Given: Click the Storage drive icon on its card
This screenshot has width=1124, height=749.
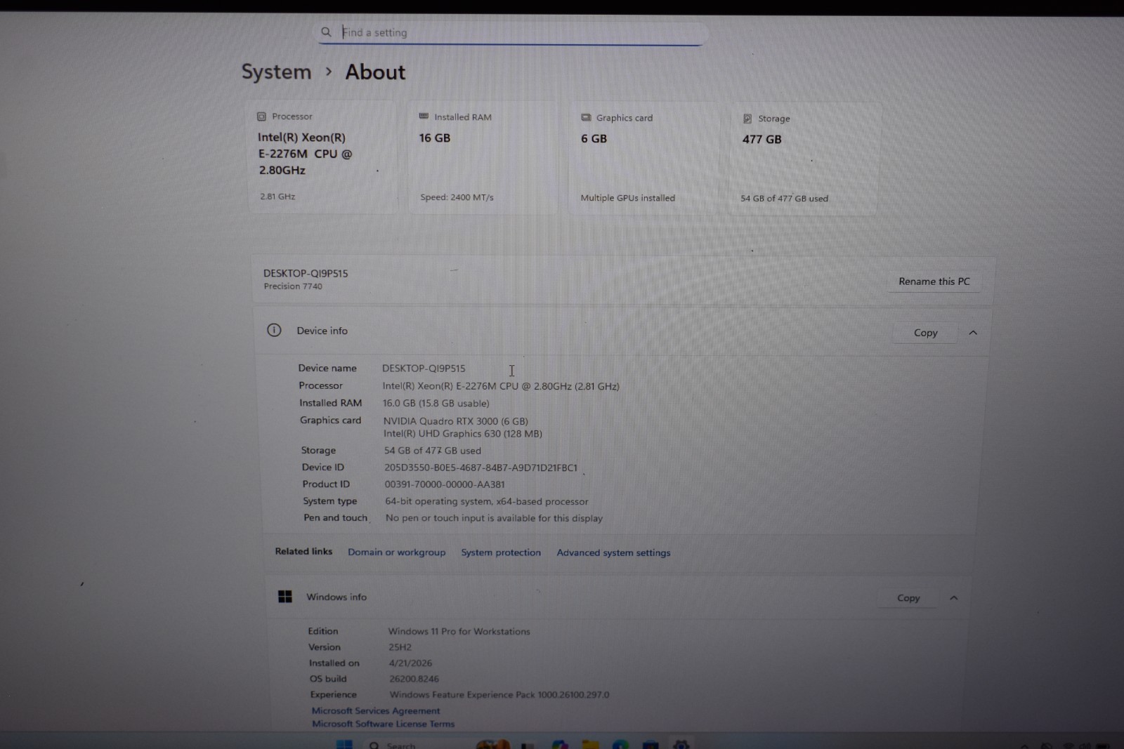Looking at the screenshot, I should click(747, 119).
